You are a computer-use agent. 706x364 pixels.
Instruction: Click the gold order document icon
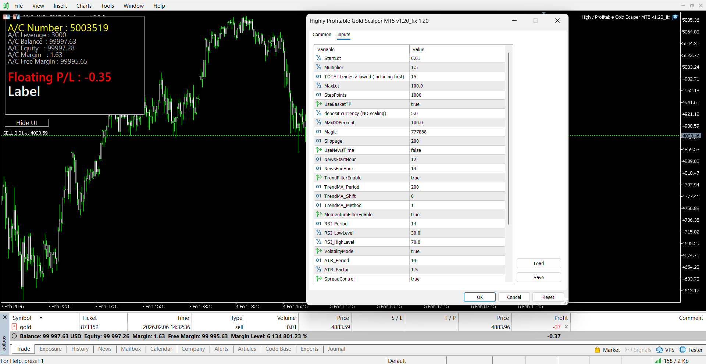(x=14, y=327)
